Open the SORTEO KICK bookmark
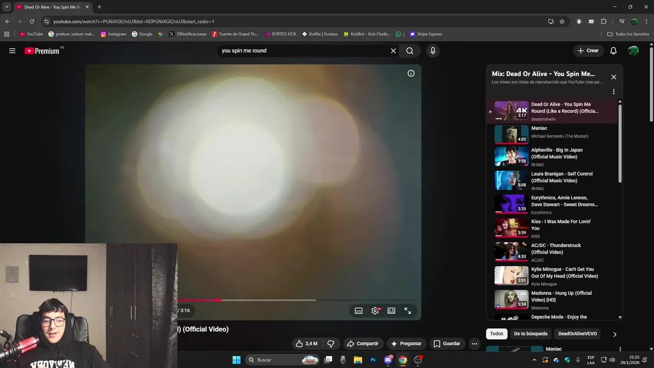 click(281, 34)
